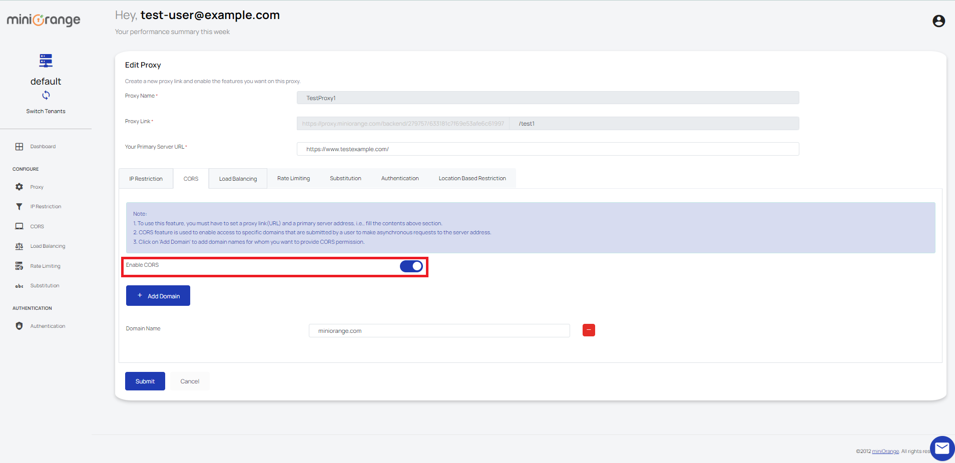Cancel editing the proxy

190,381
